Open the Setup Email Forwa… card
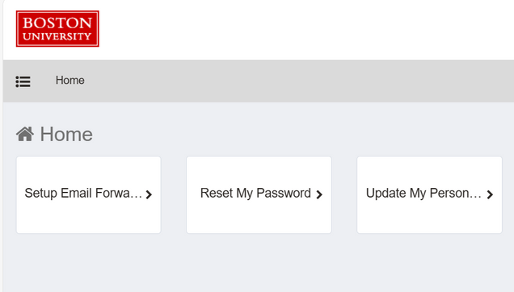 coord(89,194)
